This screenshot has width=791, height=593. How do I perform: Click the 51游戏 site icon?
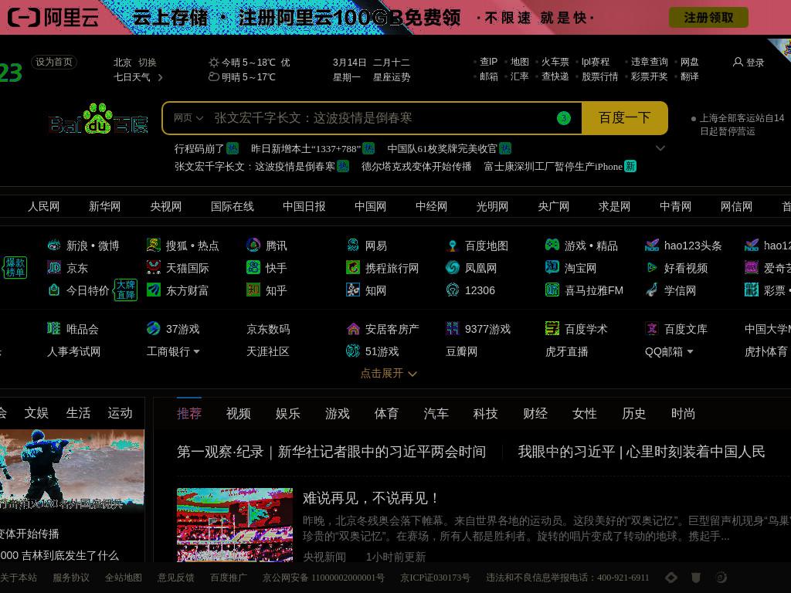[352, 351]
